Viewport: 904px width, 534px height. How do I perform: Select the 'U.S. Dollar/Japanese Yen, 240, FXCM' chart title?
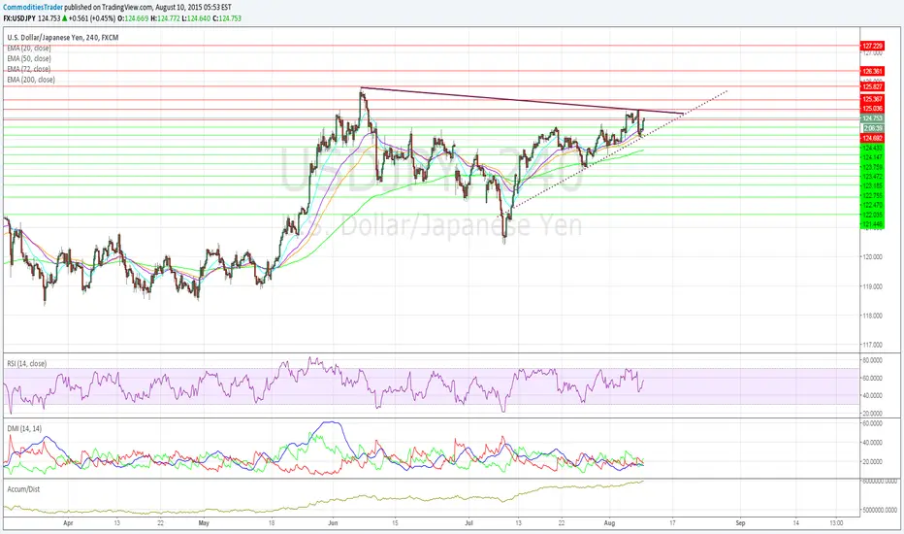click(x=63, y=38)
